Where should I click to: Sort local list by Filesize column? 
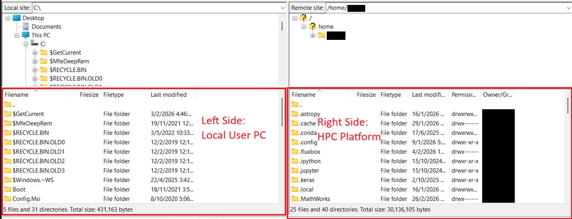coord(85,95)
